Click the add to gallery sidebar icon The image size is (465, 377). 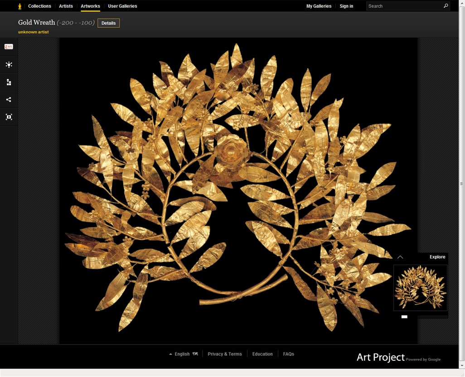click(9, 82)
